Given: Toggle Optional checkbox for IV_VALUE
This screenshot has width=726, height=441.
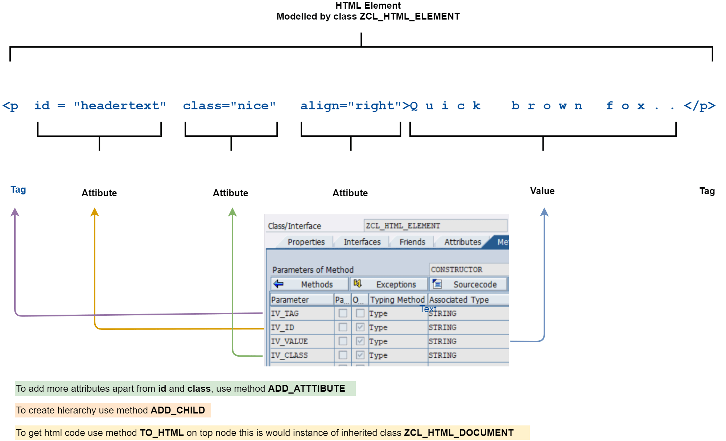Looking at the screenshot, I should 360,341.
